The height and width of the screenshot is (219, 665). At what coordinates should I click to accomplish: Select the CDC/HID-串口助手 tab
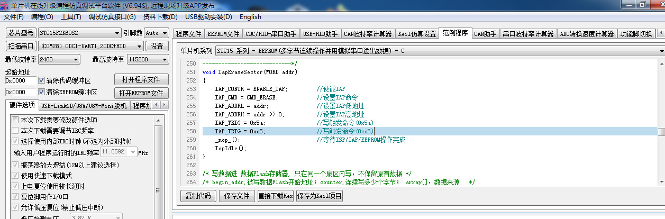tap(271, 34)
